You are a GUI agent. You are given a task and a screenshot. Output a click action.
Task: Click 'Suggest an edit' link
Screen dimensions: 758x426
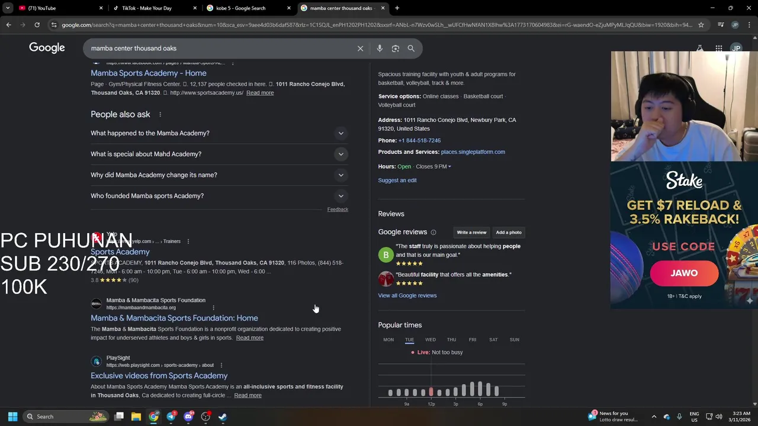coord(397,180)
